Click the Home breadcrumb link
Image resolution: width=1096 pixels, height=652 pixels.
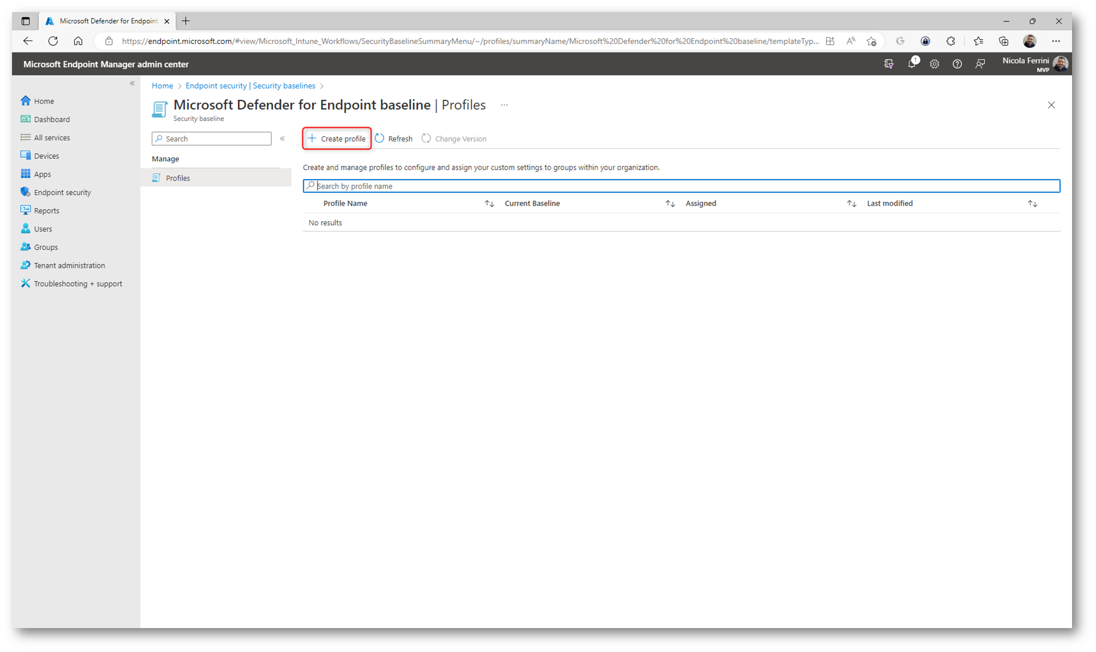pos(163,85)
